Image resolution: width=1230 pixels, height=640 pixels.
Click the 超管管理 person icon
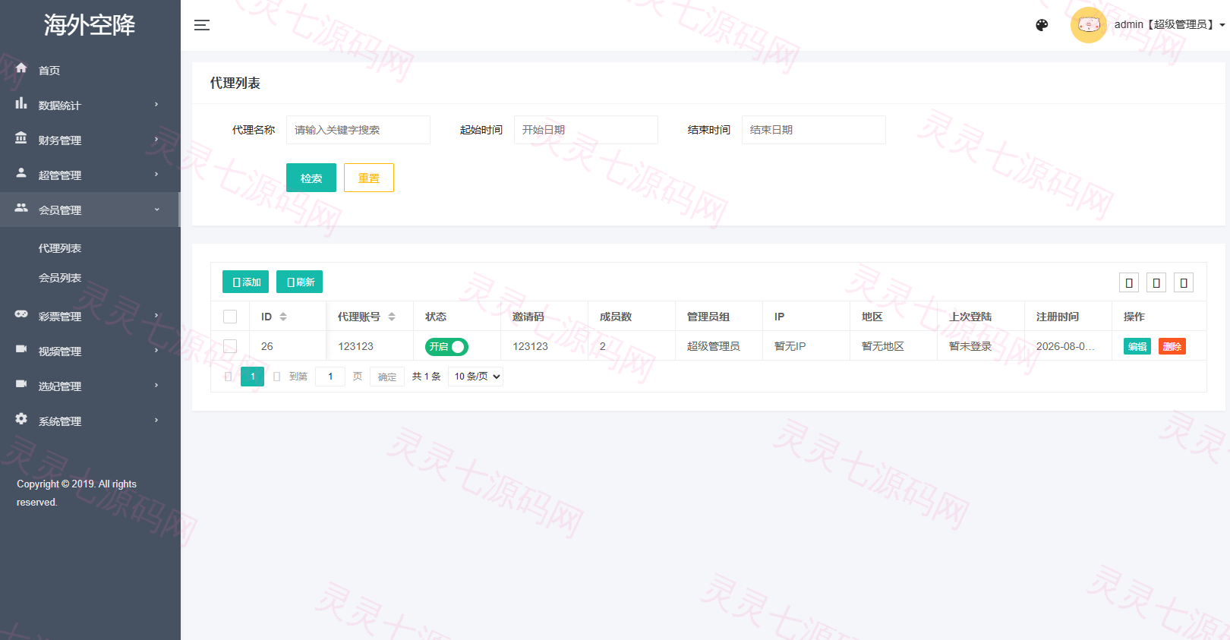[x=21, y=173]
